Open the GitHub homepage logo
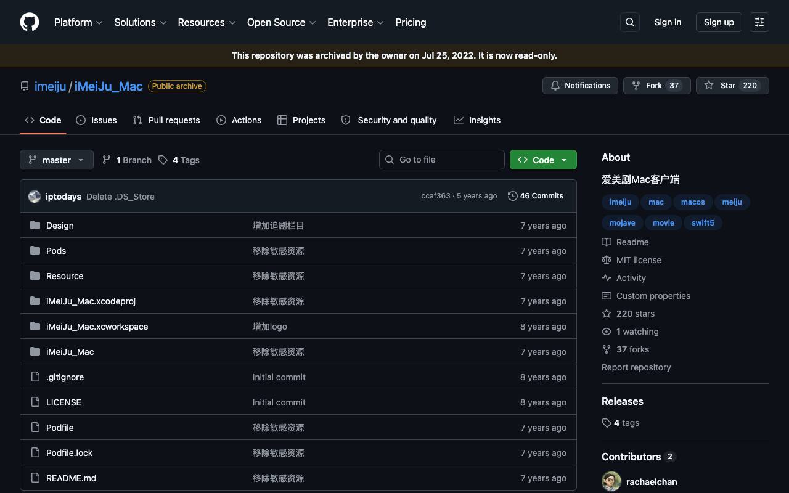The height and width of the screenshot is (493, 789). 30,22
